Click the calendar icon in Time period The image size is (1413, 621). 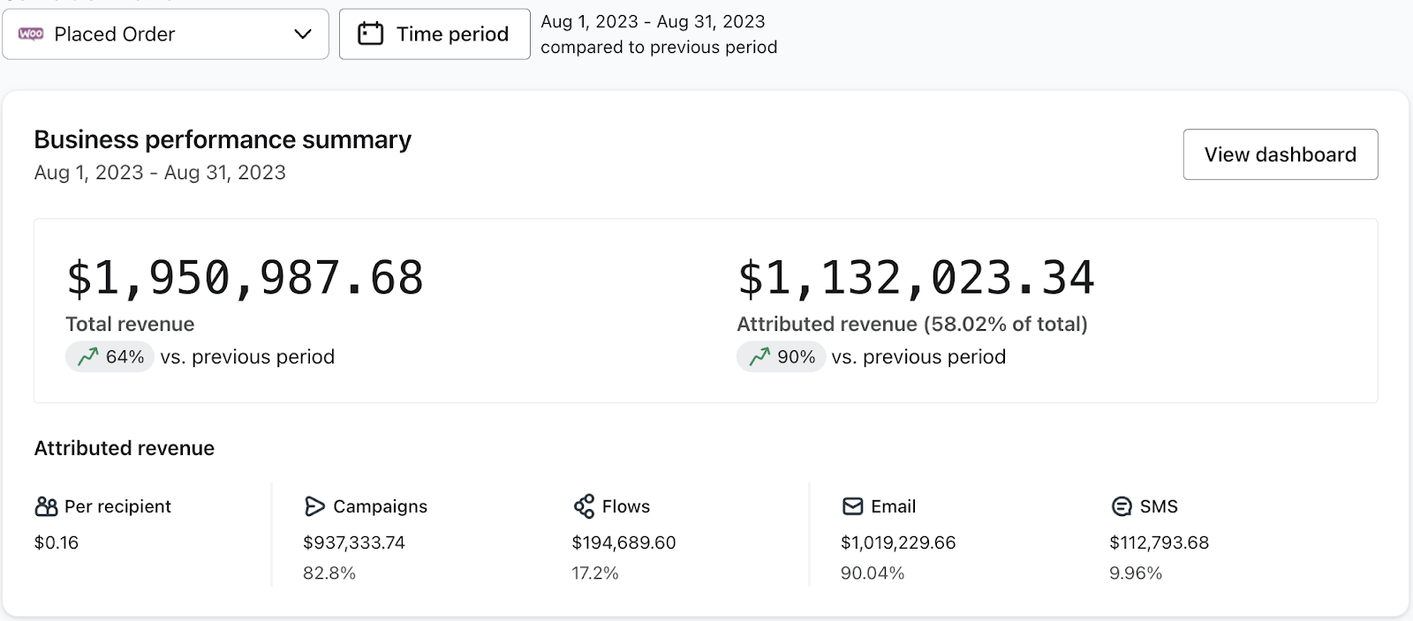370,34
